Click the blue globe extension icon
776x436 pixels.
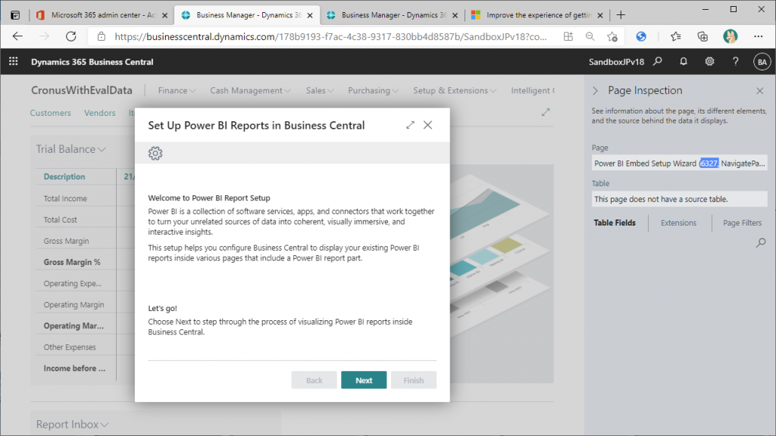(x=641, y=36)
